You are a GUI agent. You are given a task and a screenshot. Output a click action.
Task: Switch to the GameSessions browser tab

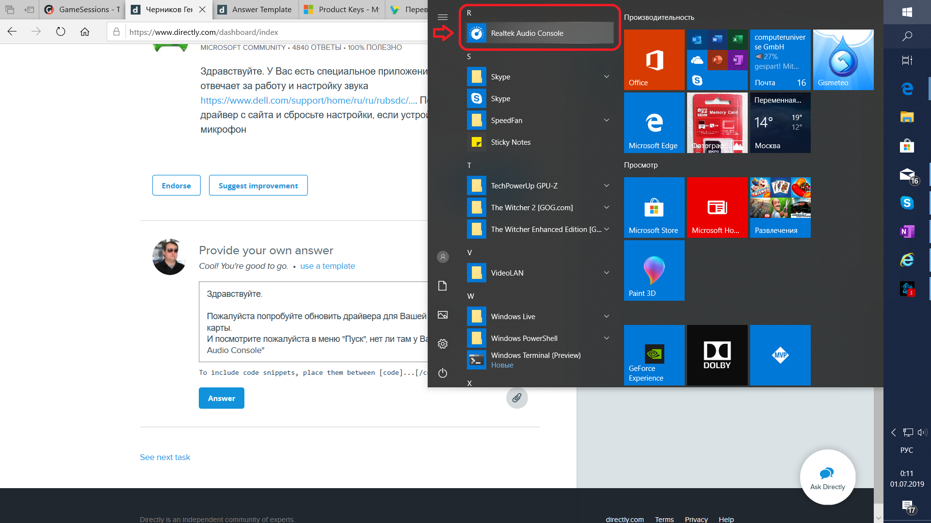[x=82, y=10]
